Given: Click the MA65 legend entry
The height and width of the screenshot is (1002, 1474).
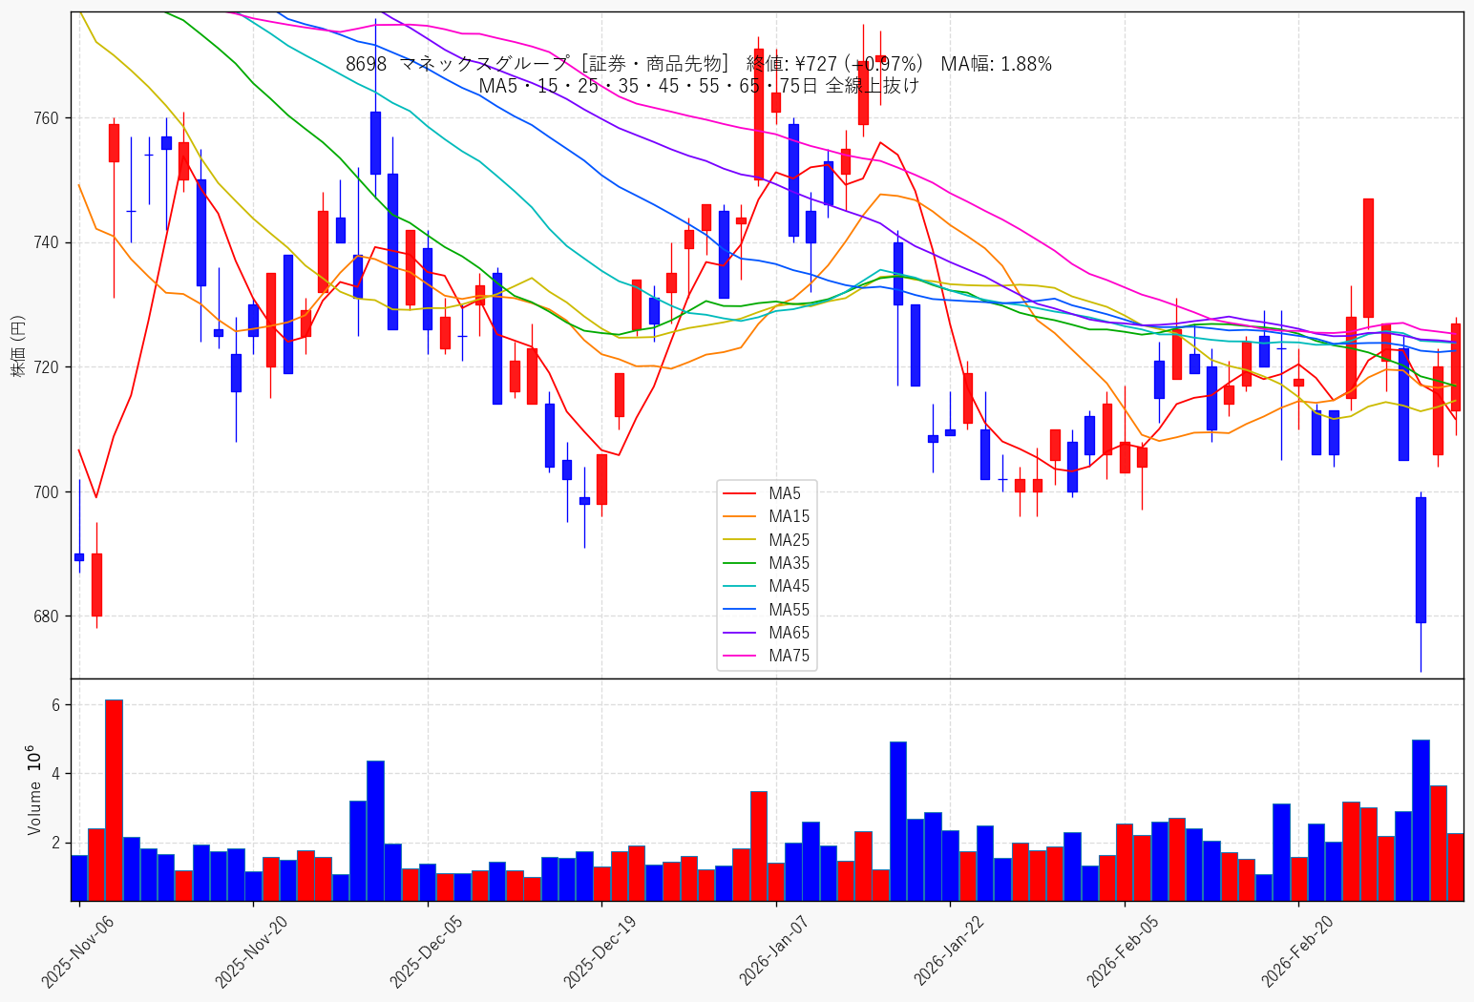Looking at the screenshot, I should tap(766, 633).
